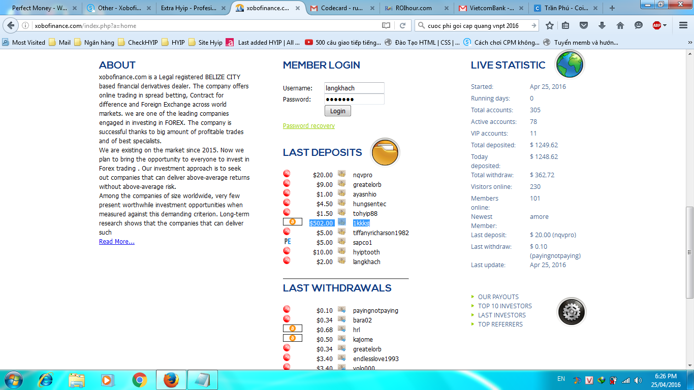This screenshot has width=694, height=390.
Task: Click the Bitcoin icon beside the $502.00 deposit
Action: coord(292,222)
